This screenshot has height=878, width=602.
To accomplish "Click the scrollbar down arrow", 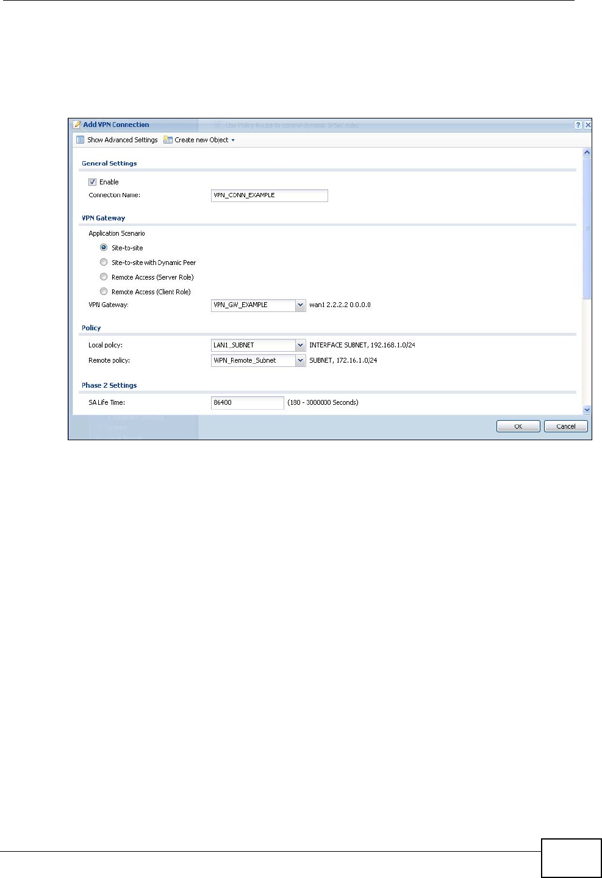I will click(x=587, y=410).
